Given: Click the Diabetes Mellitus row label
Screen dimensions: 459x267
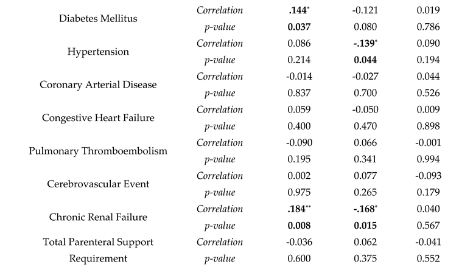Looking at the screenshot, I should click(x=98, y=18).
